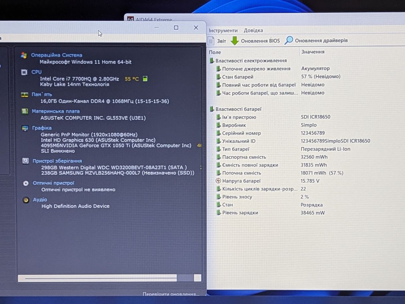Screen dimensions: 405x304
Task: Click the Аудіо speaker icon
Action: coord(26,200)
